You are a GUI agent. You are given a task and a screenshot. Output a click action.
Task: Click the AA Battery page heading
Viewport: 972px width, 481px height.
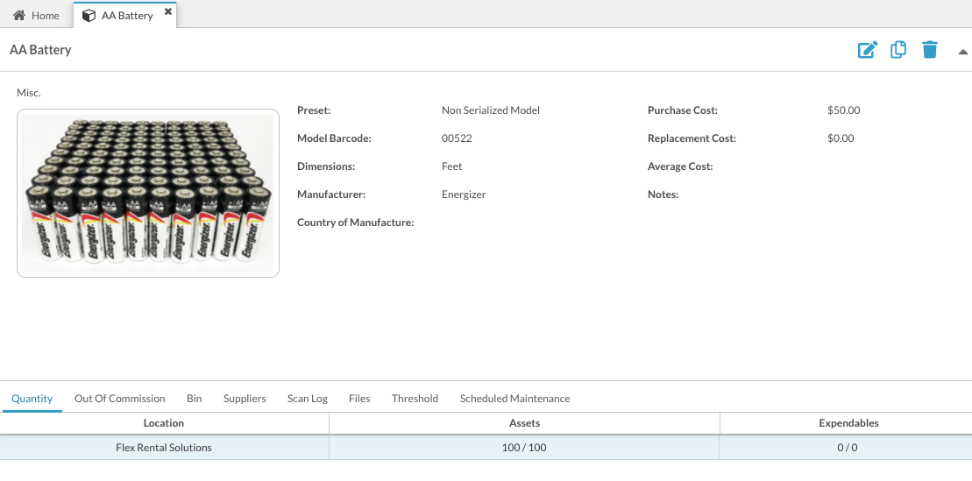(x=40, y=50)
